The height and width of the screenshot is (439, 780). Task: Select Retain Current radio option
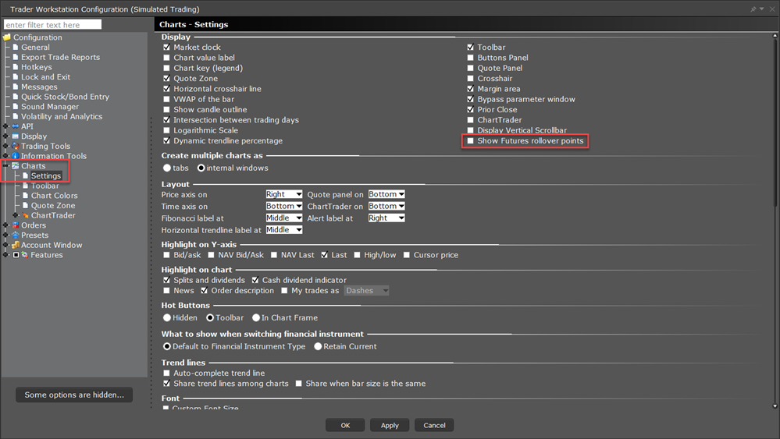coord(318,346)
